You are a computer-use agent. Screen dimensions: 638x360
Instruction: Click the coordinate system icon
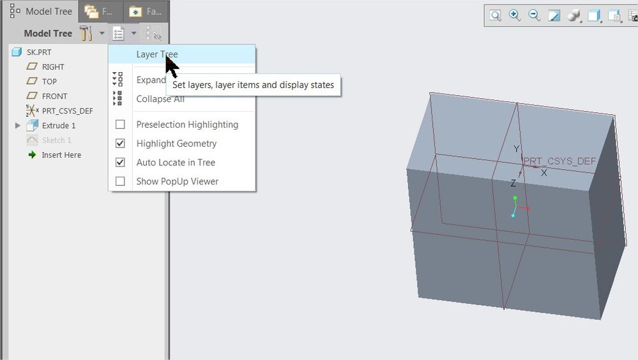(32, 110)
